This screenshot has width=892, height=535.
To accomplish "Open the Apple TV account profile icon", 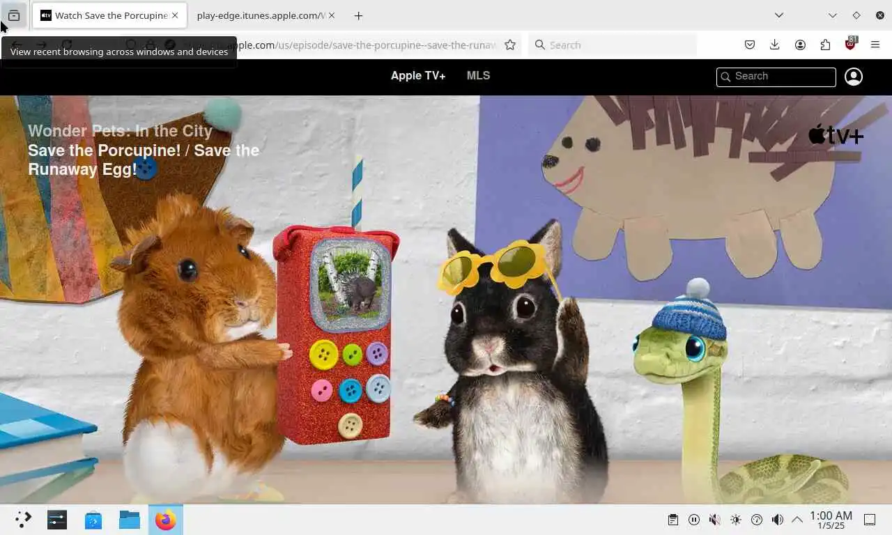I will coord(854,77).
